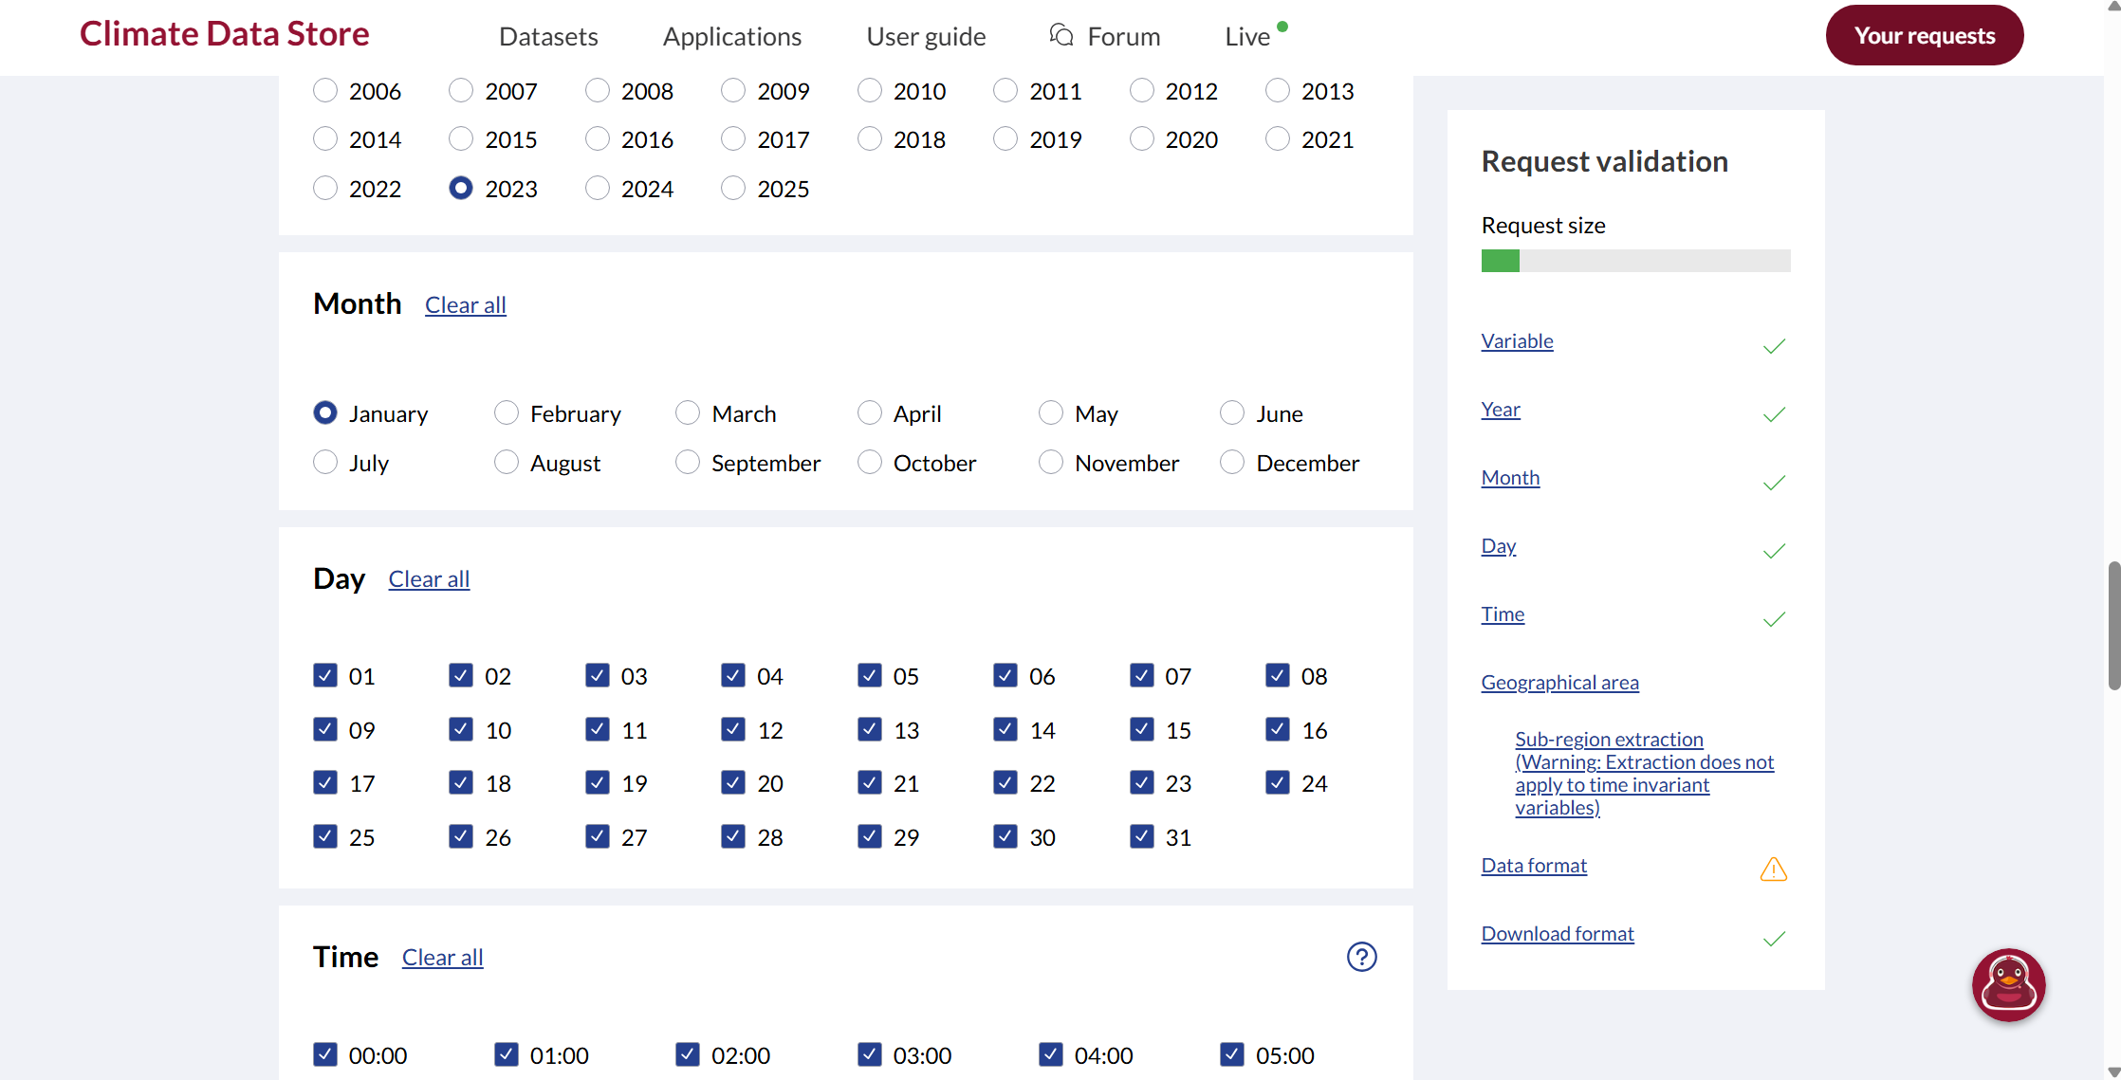This screenshot has width=2121, height=1080.
Task: Open the duck chatbot assistant icon
Action: pyautogui.click(x=2008, y=984)
